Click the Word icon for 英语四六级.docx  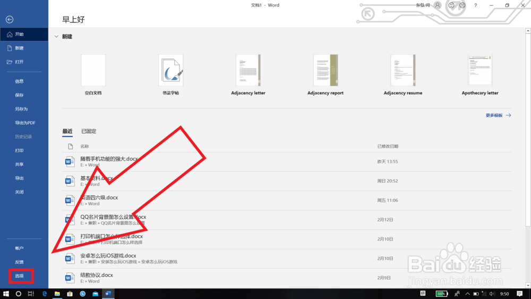click(70, 200)
